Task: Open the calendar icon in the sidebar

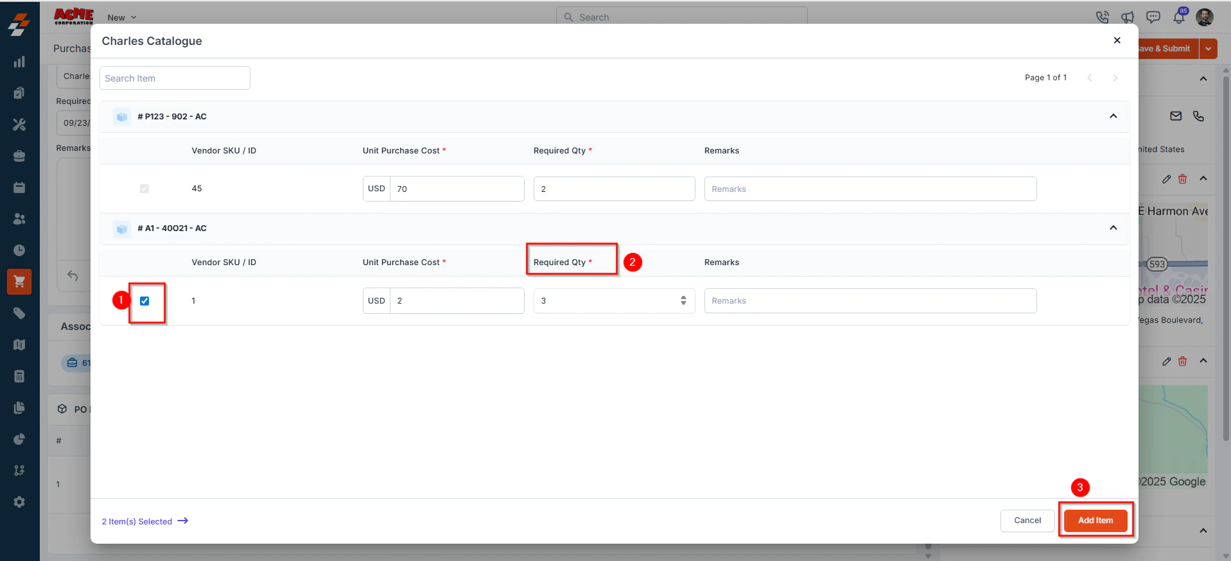Action: (19, 187)
